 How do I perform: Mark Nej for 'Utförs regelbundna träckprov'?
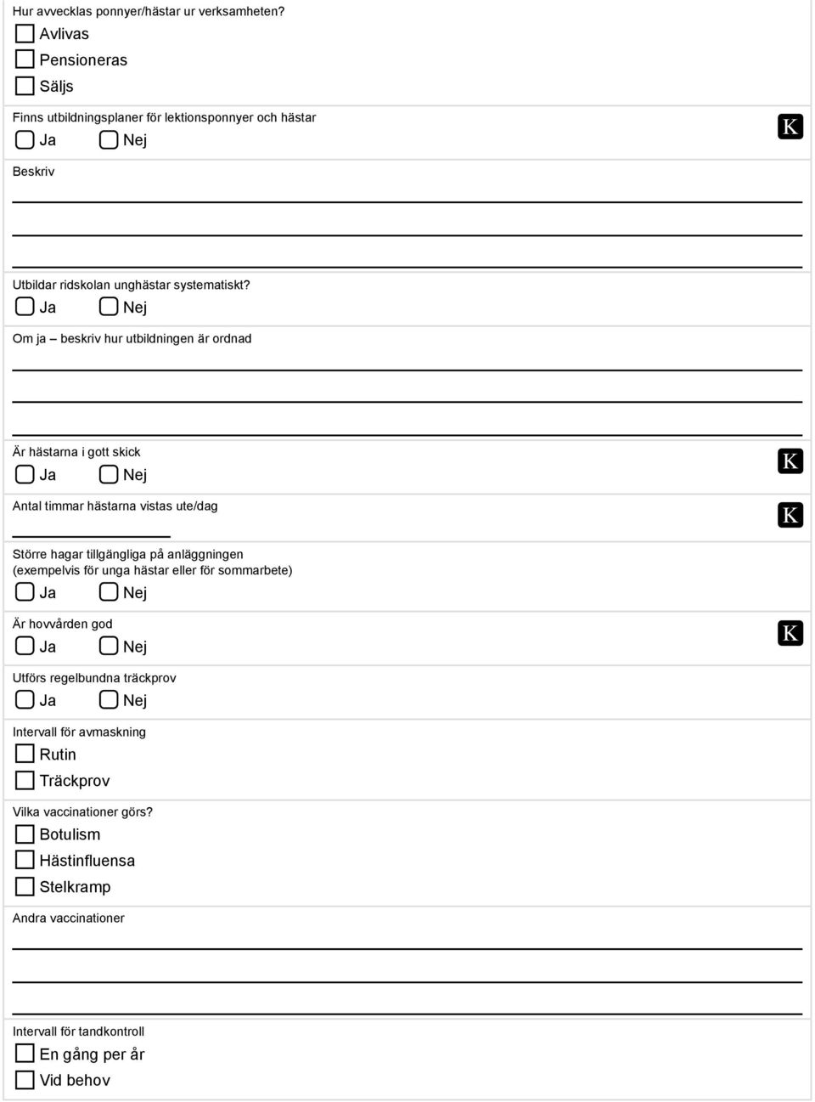109,700
